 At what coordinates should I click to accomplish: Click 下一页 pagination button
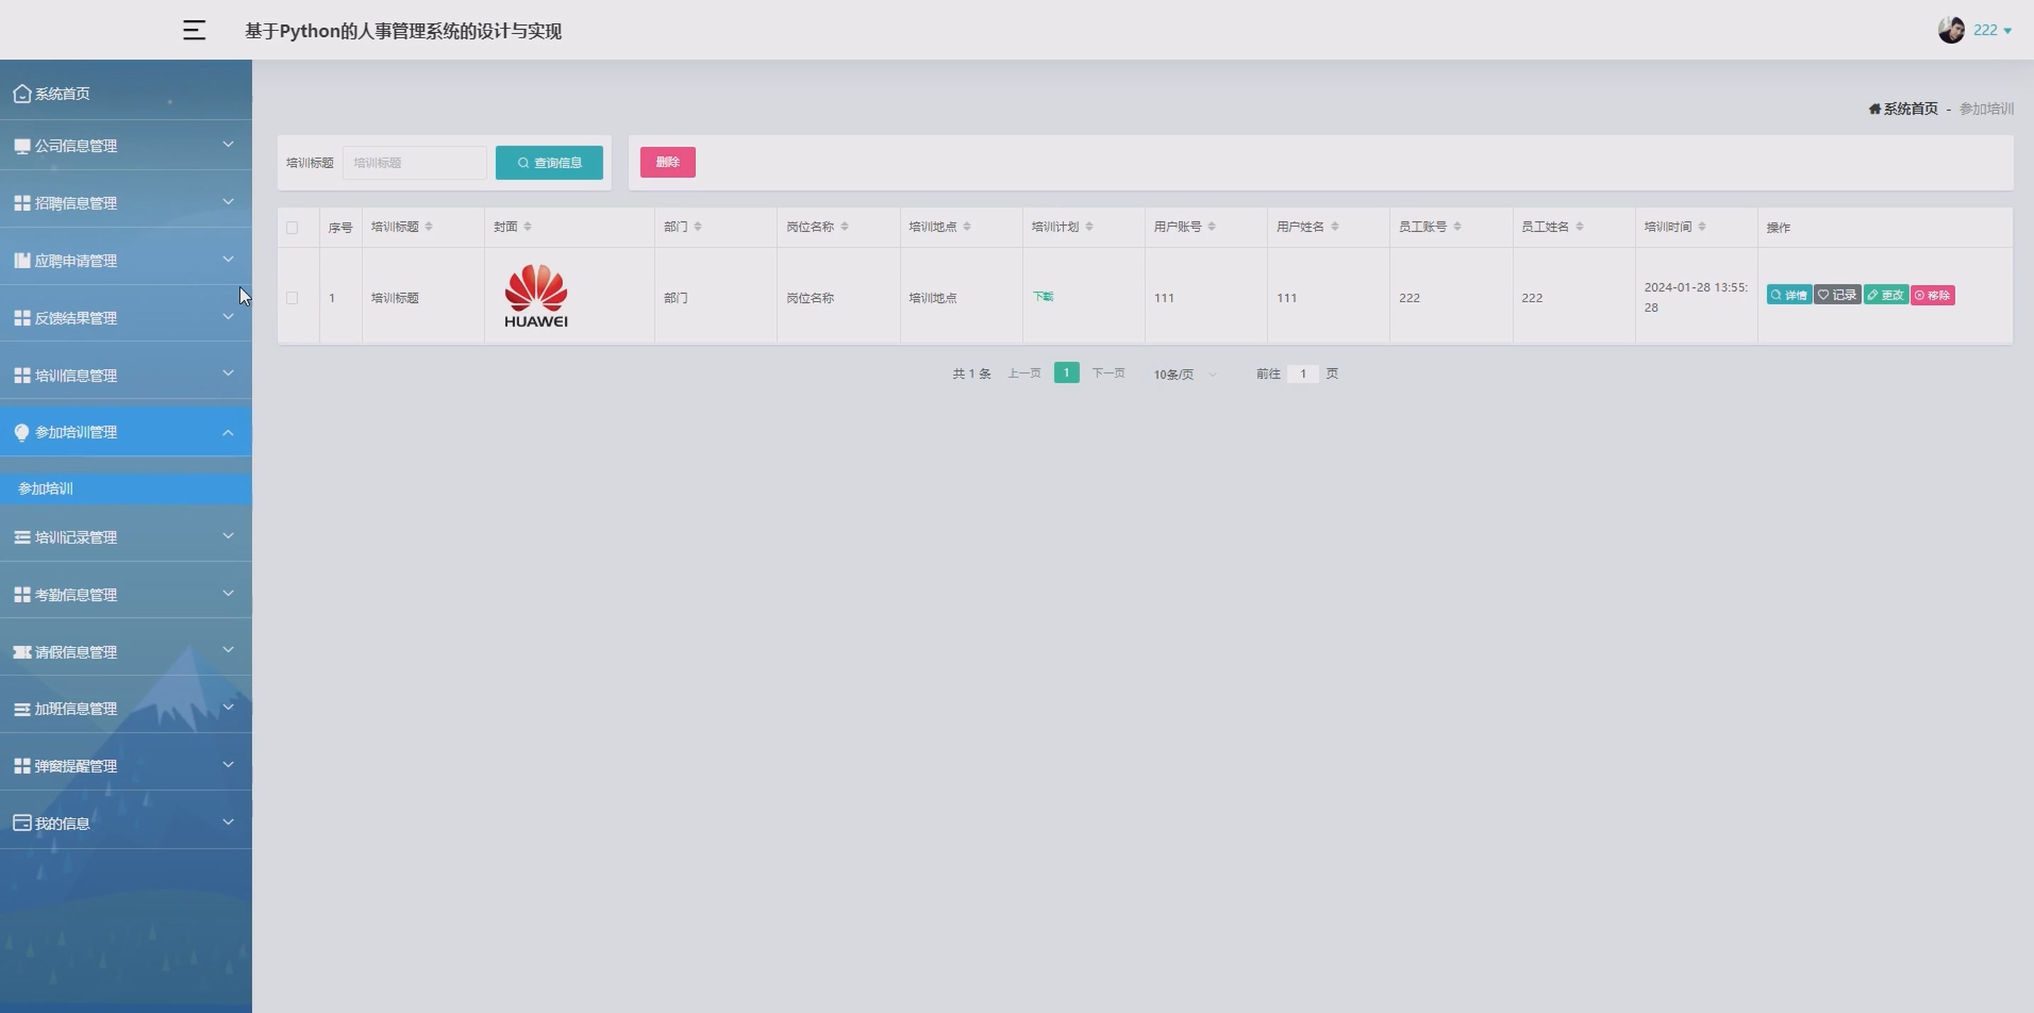(1108, 373)
